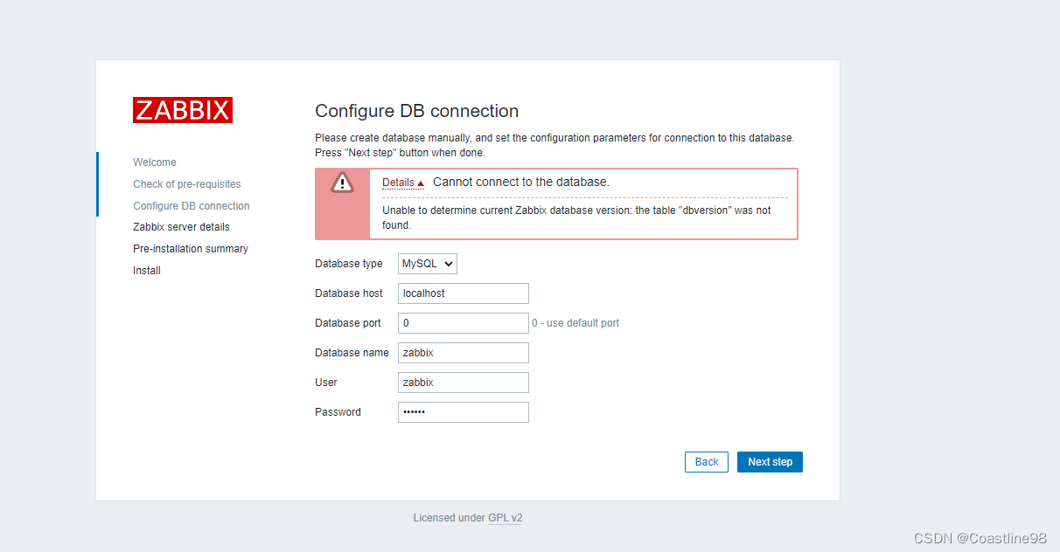Viewport: 1060px width, 552px height.
Task: Click the Back button
Action: 706,461
